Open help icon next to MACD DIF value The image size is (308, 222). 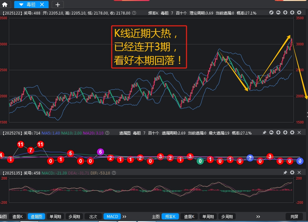114,173
